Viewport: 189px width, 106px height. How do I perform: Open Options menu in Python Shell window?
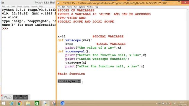point(26,6)
